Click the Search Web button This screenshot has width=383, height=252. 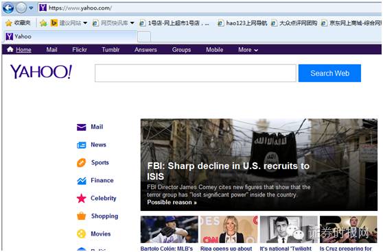pyautogui.click(x=329, y=73)
